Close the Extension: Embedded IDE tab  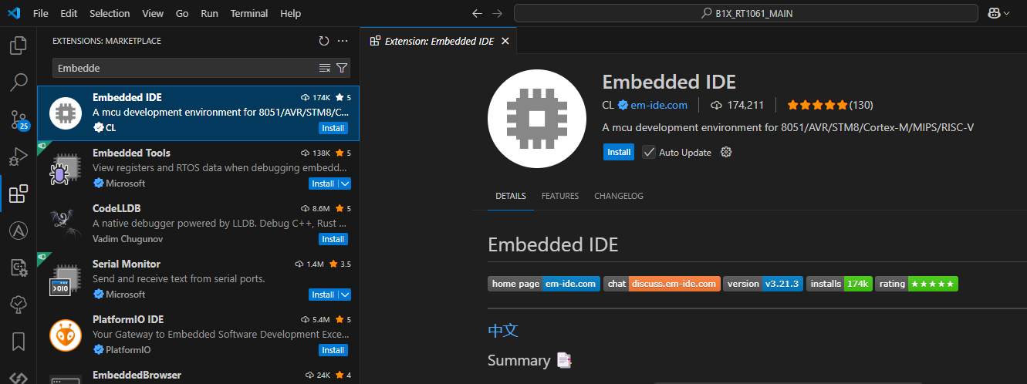(505, 41)
